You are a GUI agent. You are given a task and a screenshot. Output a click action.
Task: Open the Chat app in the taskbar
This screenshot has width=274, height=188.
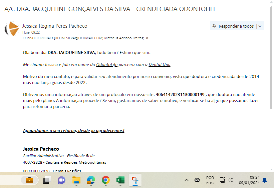tap(61, 180)
